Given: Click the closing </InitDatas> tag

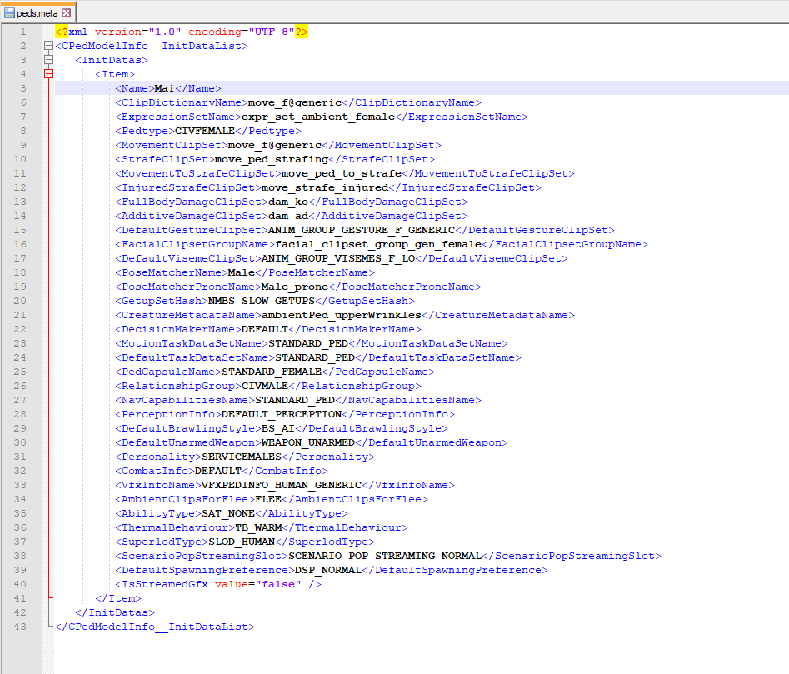Looking at the screenshot, I should [115, 612].
